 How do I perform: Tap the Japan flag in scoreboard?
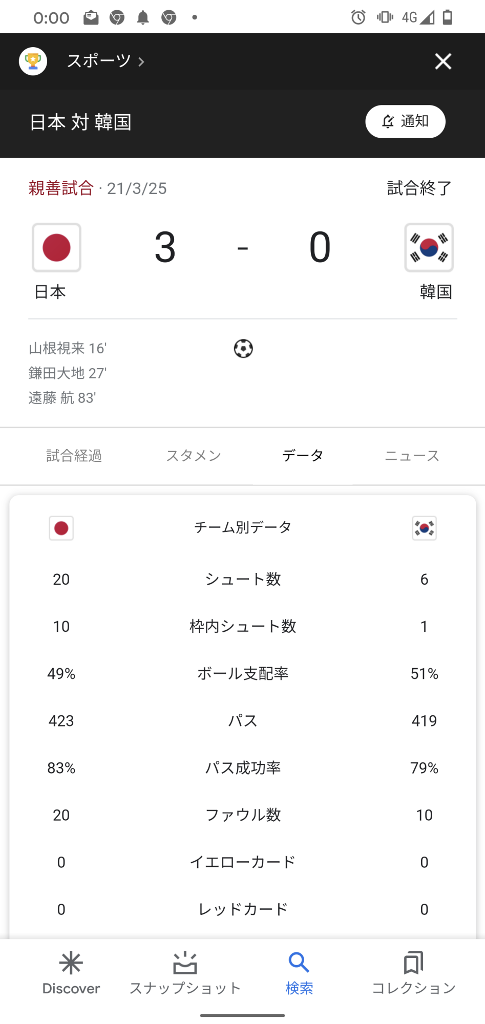[57, 248]
